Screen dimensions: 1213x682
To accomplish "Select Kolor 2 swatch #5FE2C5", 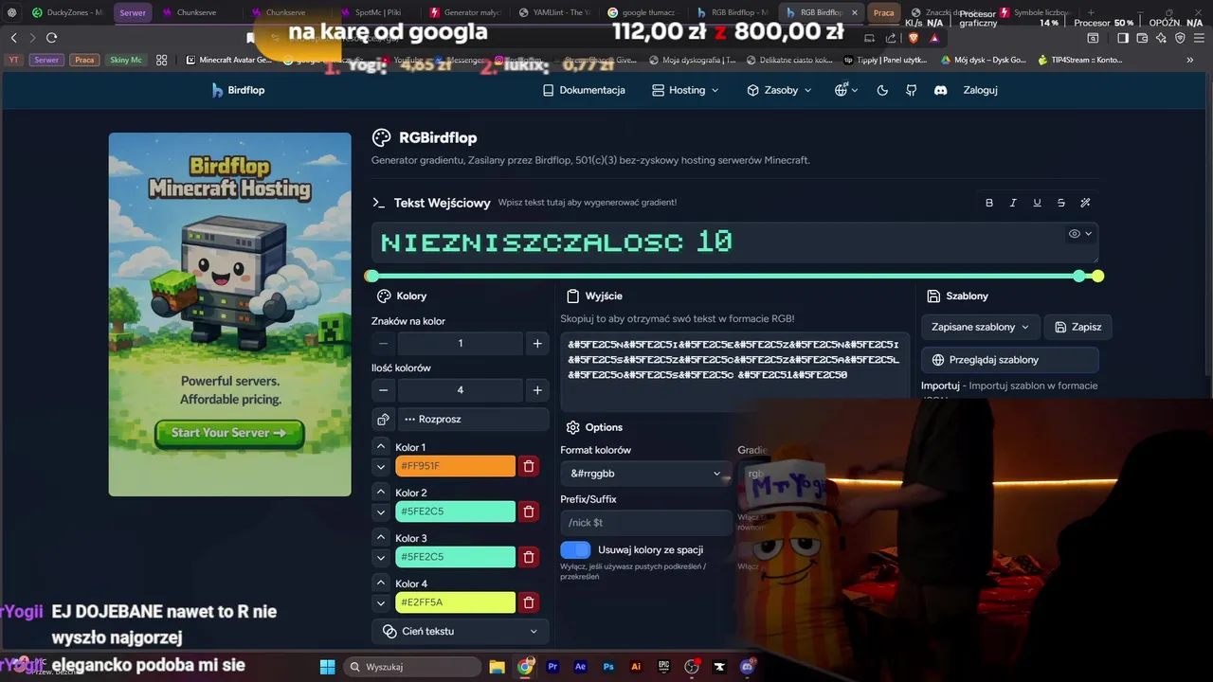I will point(455,511).
